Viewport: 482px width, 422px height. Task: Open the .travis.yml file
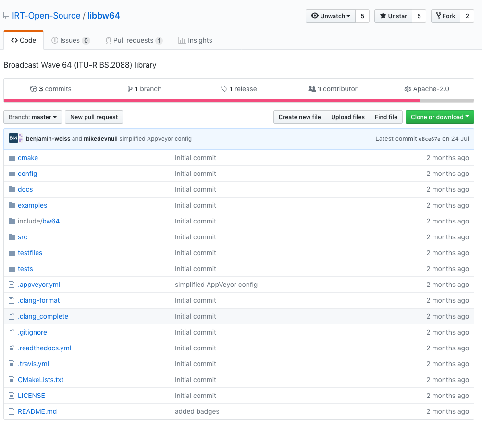click(x=33, y=364)
